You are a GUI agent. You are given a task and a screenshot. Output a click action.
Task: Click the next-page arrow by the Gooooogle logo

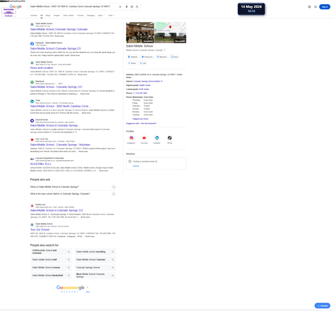[88, 288]
